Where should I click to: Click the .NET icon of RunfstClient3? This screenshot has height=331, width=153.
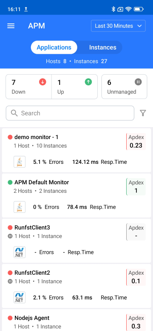click(20, 252)
